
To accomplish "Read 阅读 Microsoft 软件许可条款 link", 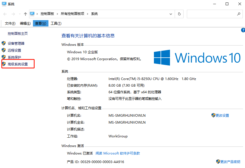I will pos(118,153).
